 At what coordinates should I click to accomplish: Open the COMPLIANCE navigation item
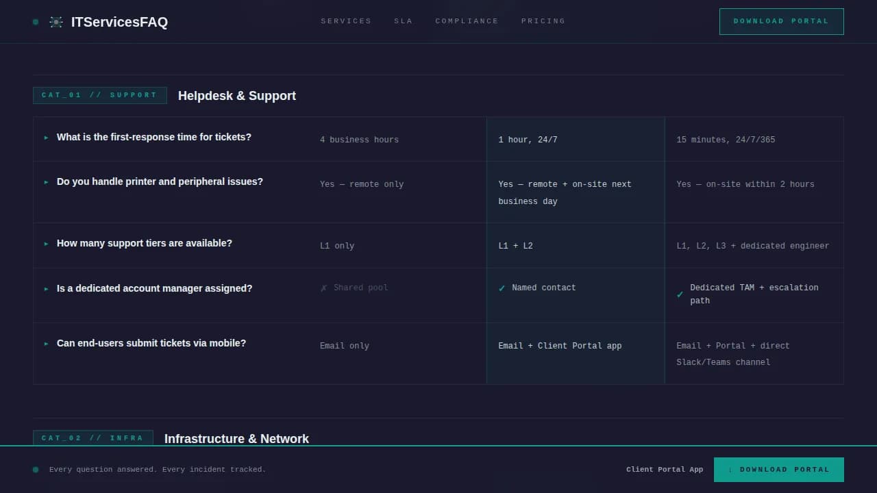pyautogui.click(x=467, y=21)
